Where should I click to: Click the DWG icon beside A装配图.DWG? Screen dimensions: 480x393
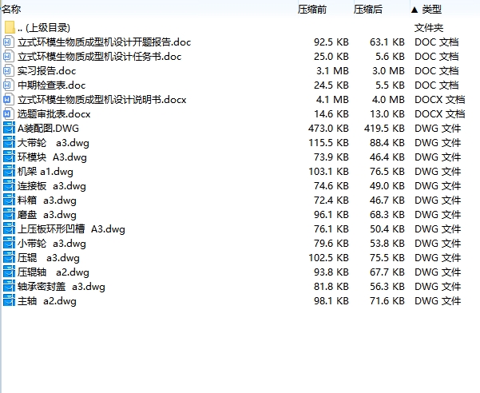pyautogui.click(x=9, y=129)
